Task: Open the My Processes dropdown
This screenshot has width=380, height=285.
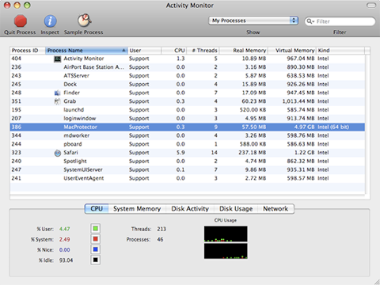Action: pyautogui.click(x=253, y=21)
